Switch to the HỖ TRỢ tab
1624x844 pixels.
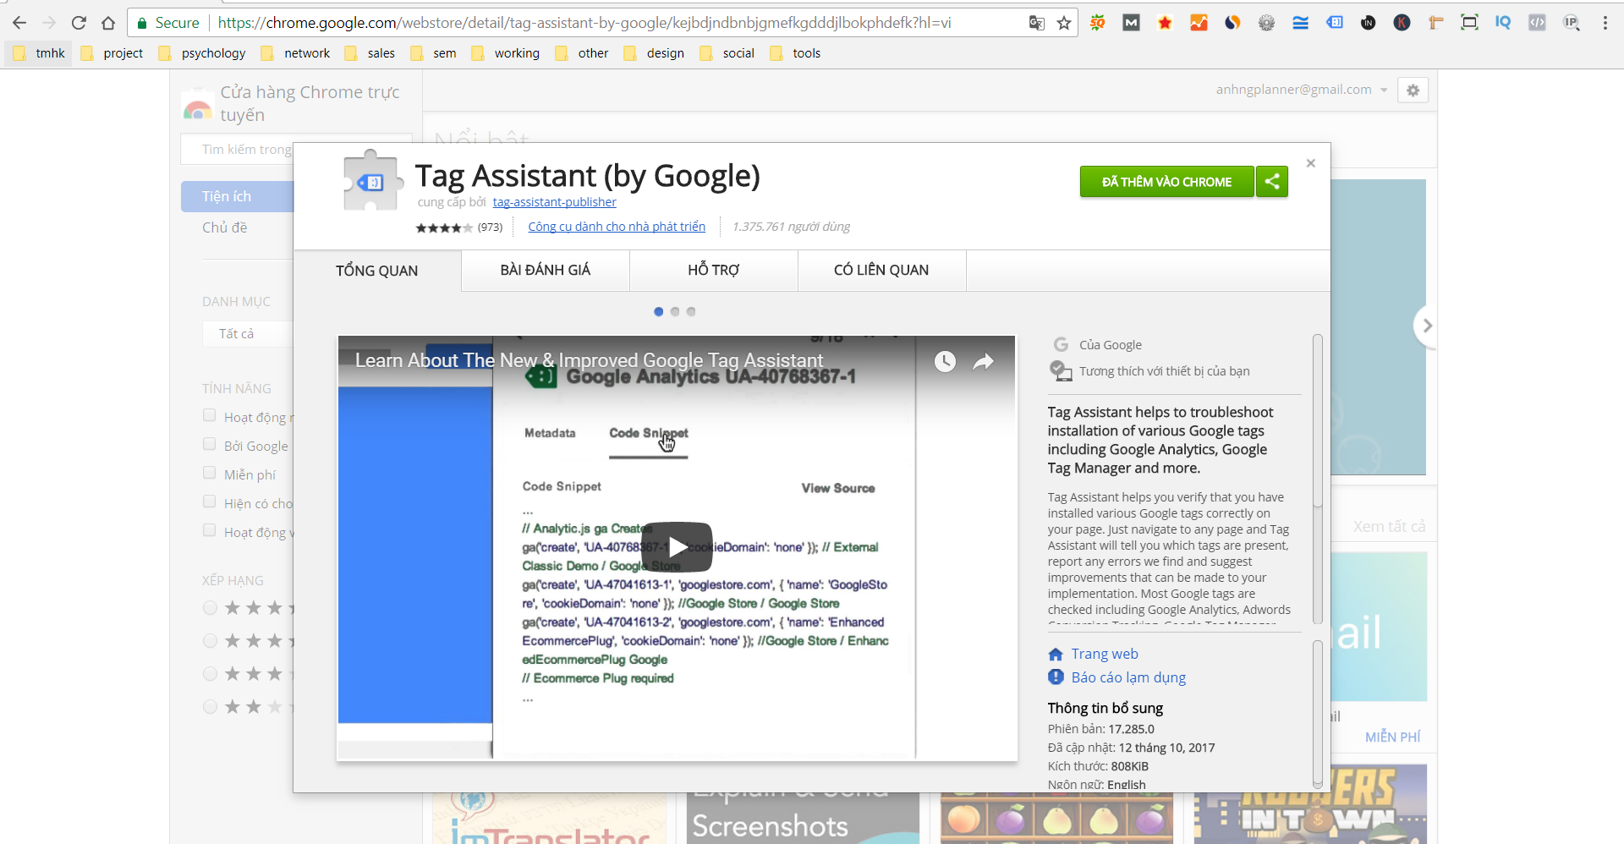(714, 270)
